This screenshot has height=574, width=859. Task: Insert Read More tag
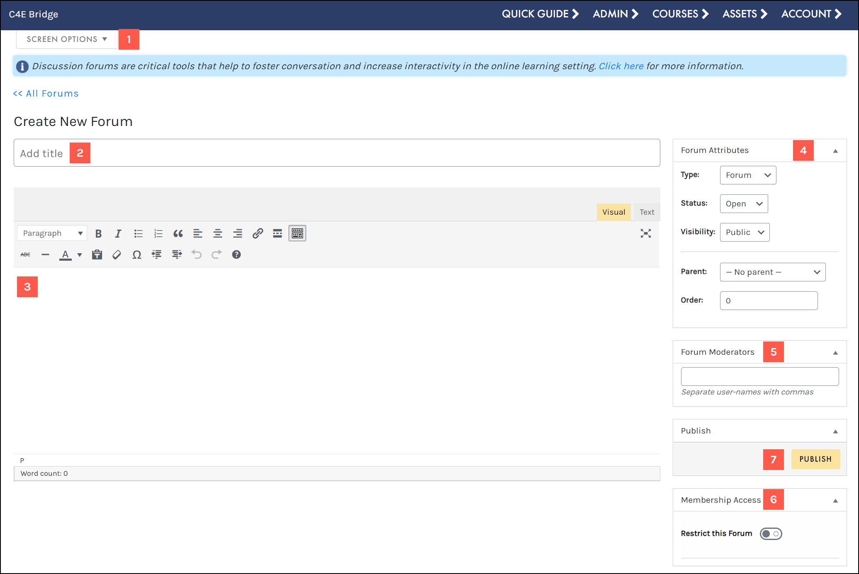pos(277,233)
